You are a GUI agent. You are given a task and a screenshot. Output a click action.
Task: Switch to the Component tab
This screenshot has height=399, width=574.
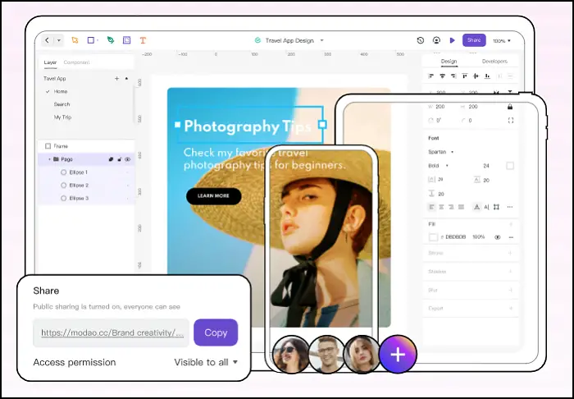coord(76,62)
